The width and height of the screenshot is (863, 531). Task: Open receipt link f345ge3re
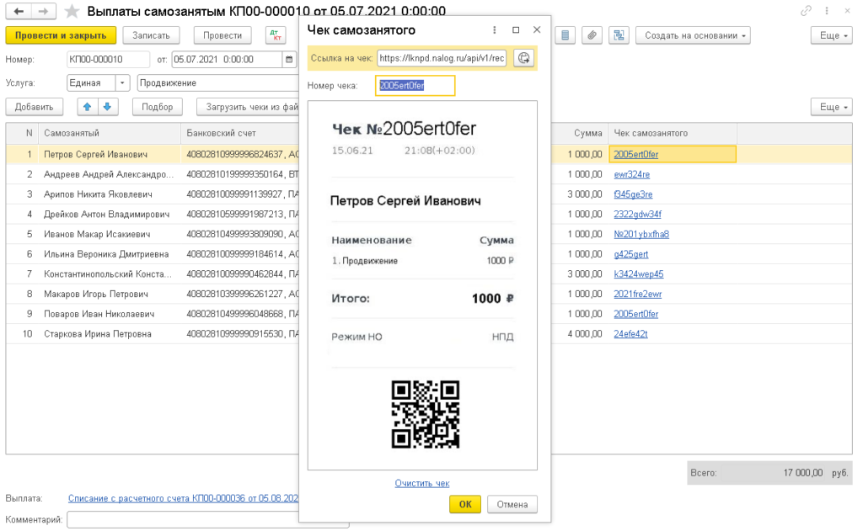pyautogui.click(x=633, y=194)
